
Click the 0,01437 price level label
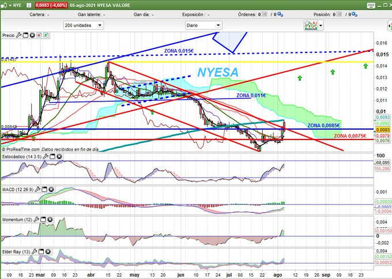coord(9,59)
